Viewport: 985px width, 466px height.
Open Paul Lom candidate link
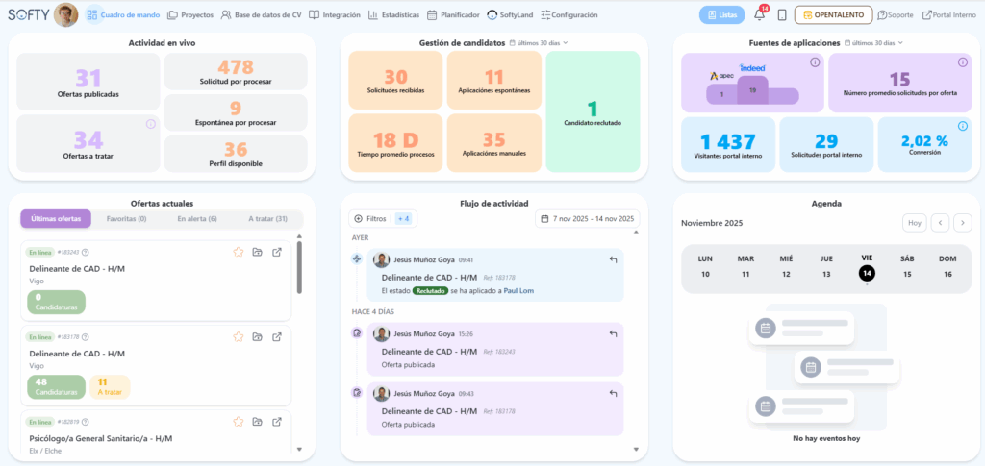[x=518, y=290]
